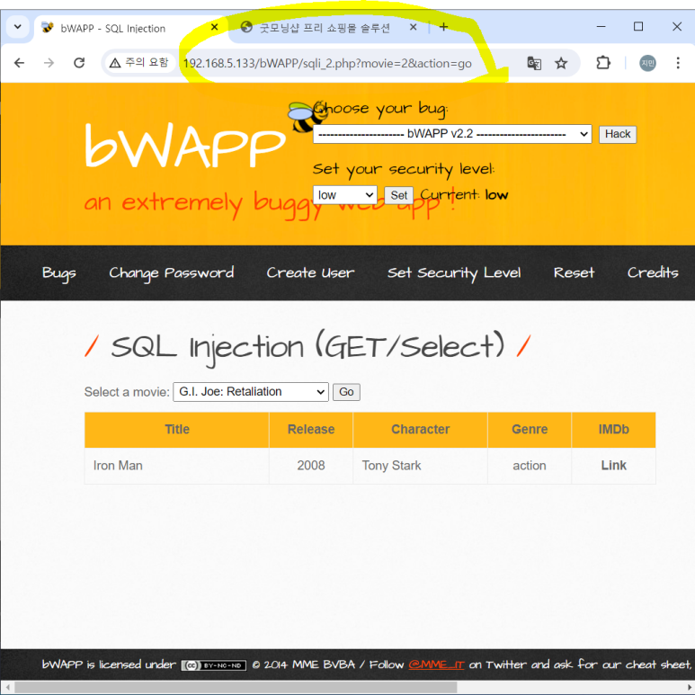Open the Extensions puzzle icon

pyautogui.click(x=602, y=63)
